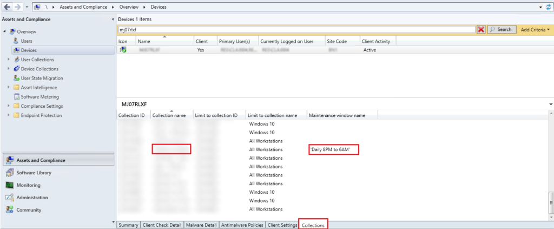Sort by Maintenance window name column
Viewport: 554px width, 229px height.
(342, 115)
